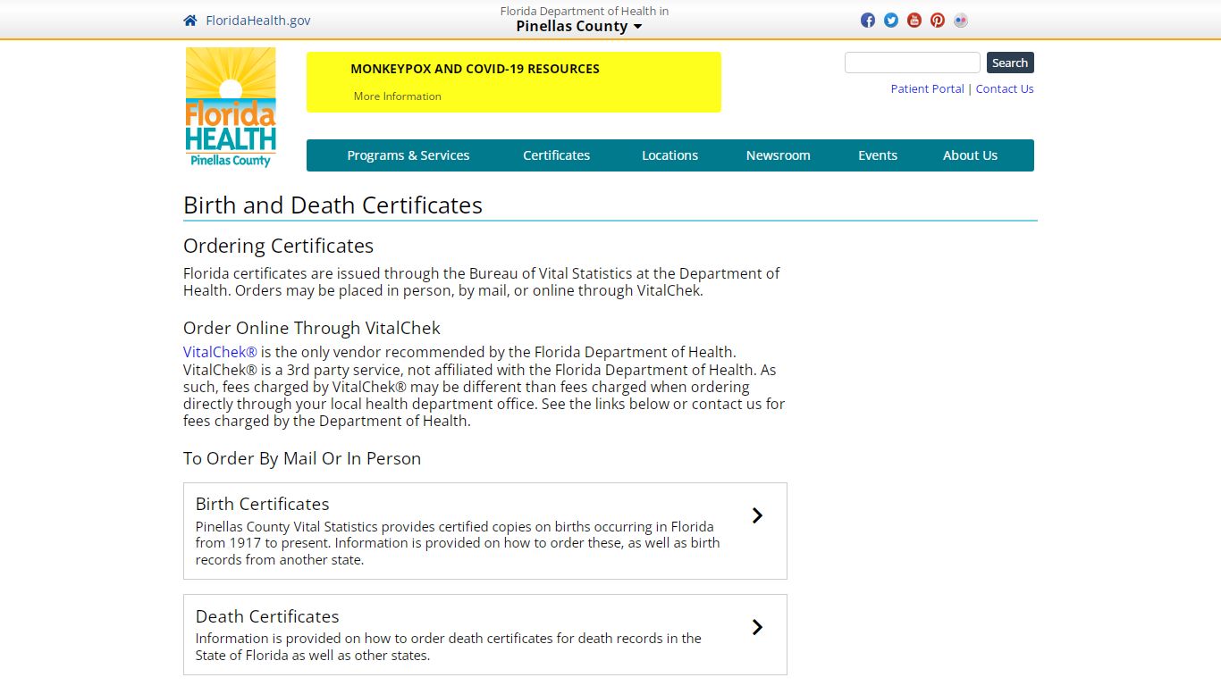1221x686 pixels.
Task: Open the YouTube social icon
Action: click(914, 20)
